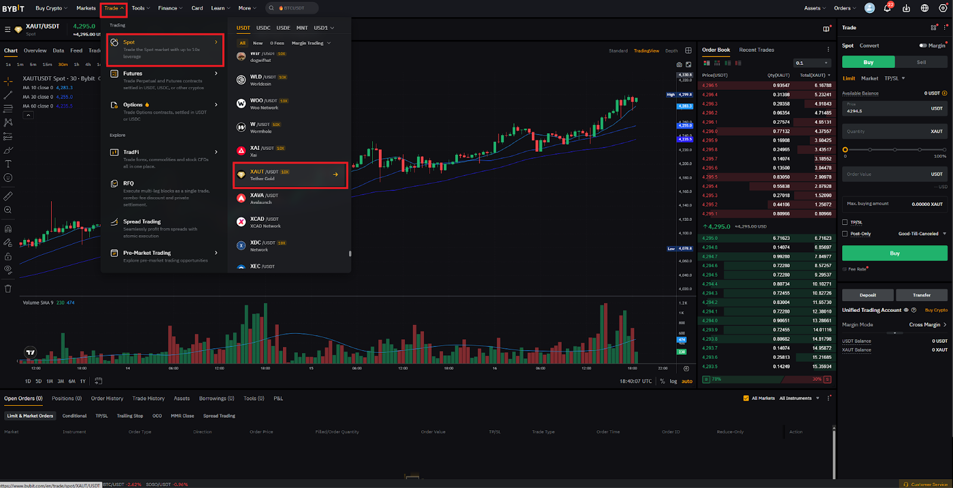Toggle the hide all drawings eye tool
The width and height of the screenshot is (953, 488).
click(x=8, y=270)
